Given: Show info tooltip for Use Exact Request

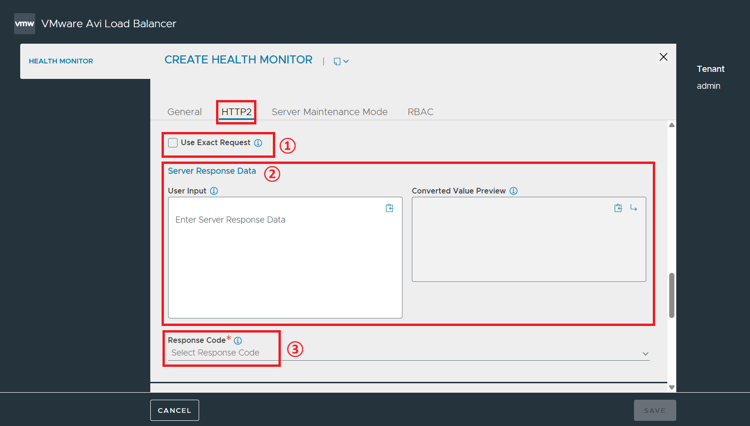Looking at the screenshot, I should tap(258, 143).
